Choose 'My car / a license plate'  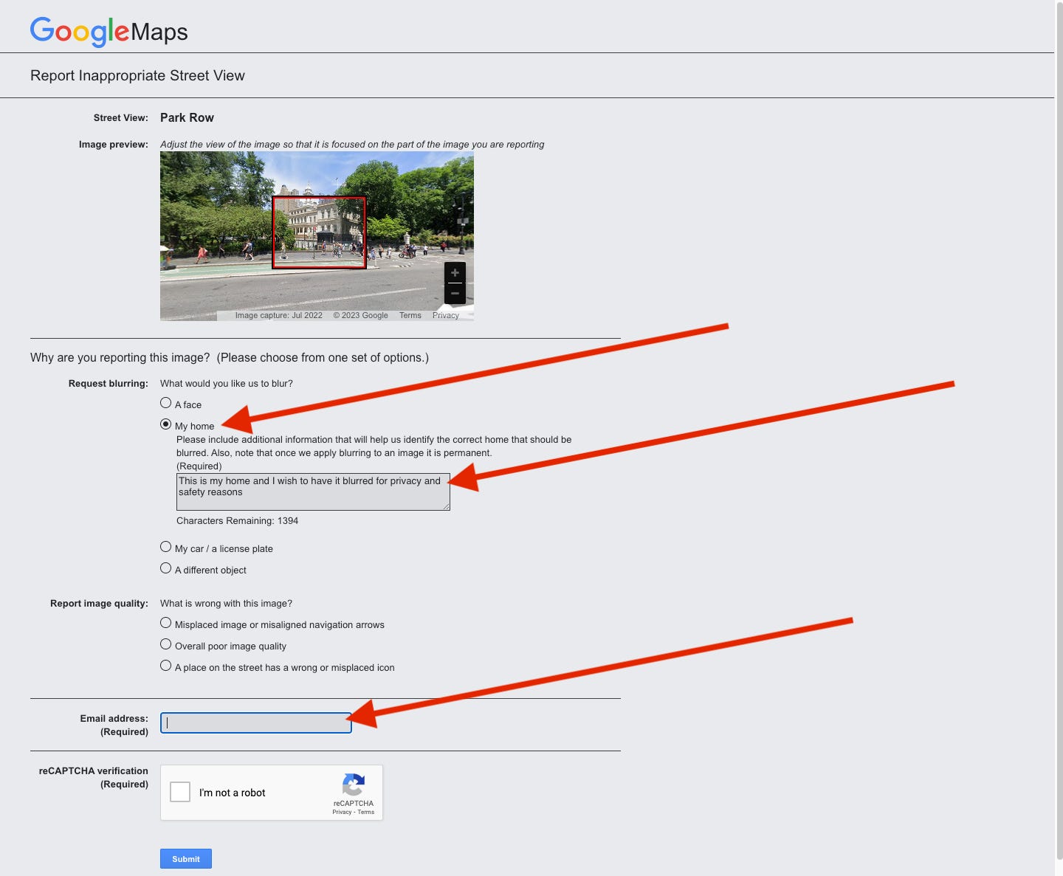(x=166, y=547)
